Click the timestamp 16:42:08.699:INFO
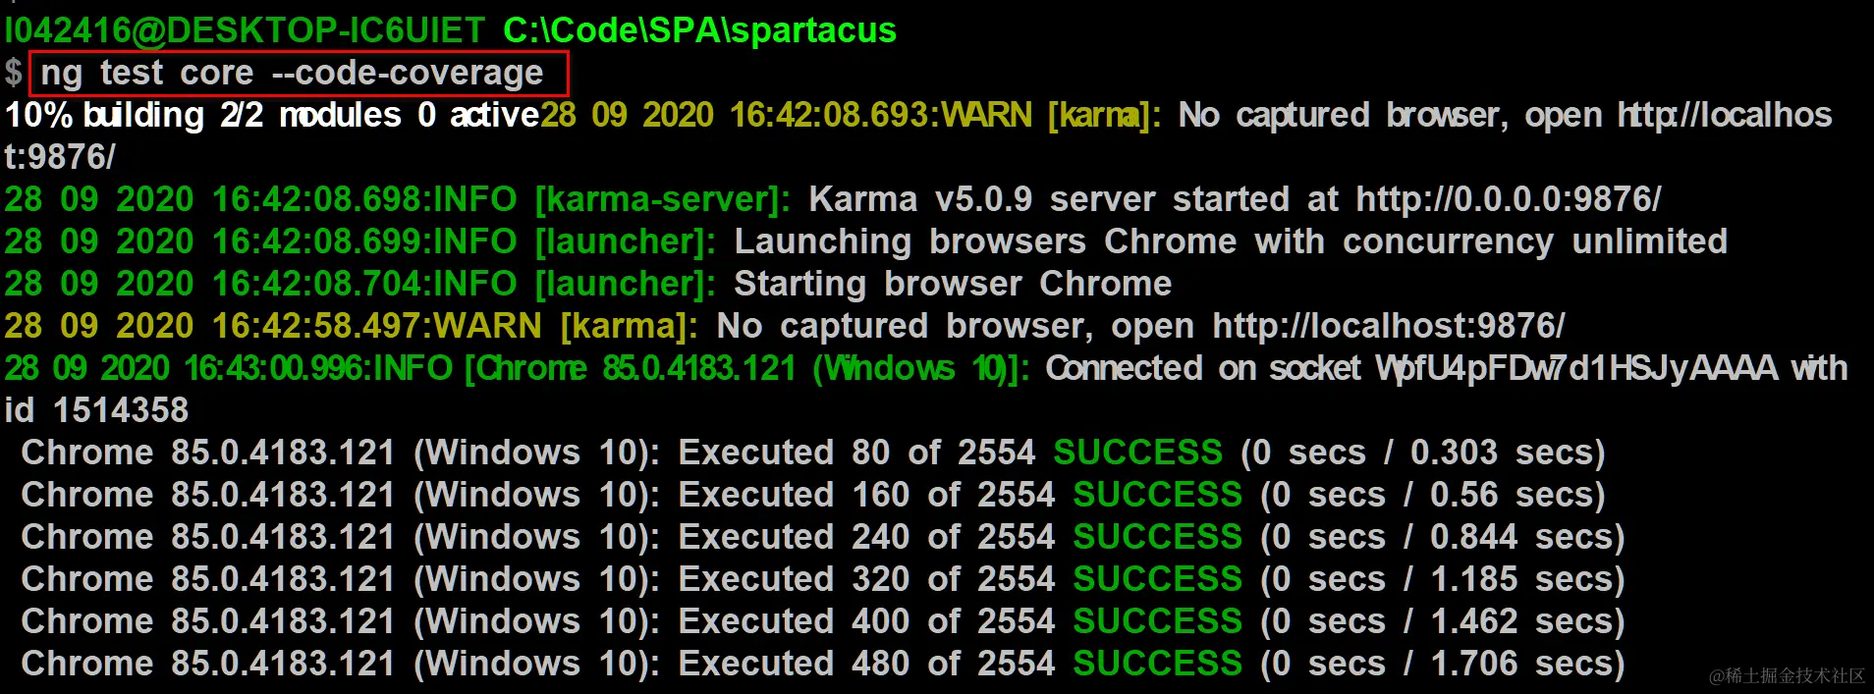Image resolution: width=1874 pixels, height=694 pixels. coord(364,241)
